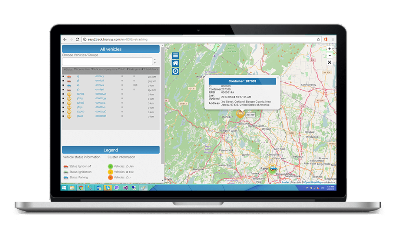Open the map layers hamburger menu
The width and height of the screenshot is (398, 239).
pyautogui.click(x=175, y=56)
